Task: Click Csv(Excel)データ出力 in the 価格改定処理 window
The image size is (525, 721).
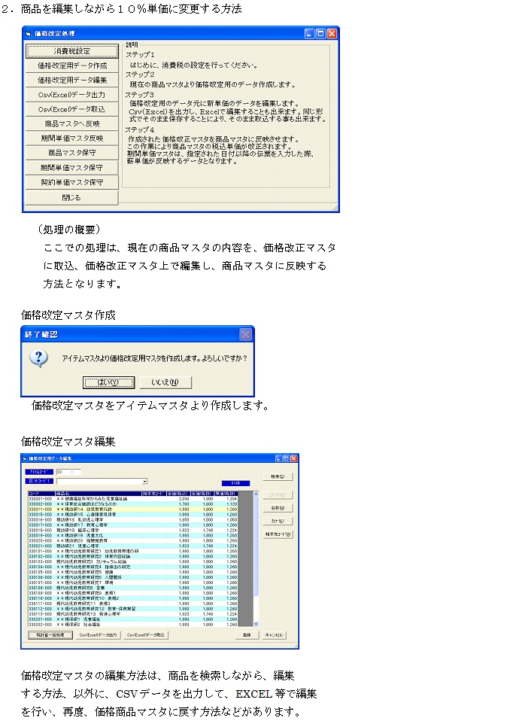Action: click(x=72, y=95)
